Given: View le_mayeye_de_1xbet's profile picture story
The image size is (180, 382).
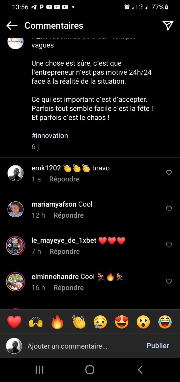Looking at the screenshot, I should (x=15, y=246).
